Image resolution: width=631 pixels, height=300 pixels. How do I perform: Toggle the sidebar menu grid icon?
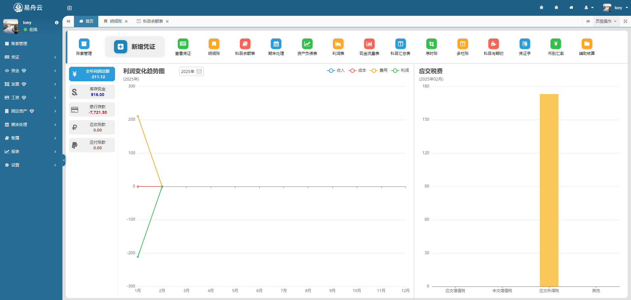(69, 8)
